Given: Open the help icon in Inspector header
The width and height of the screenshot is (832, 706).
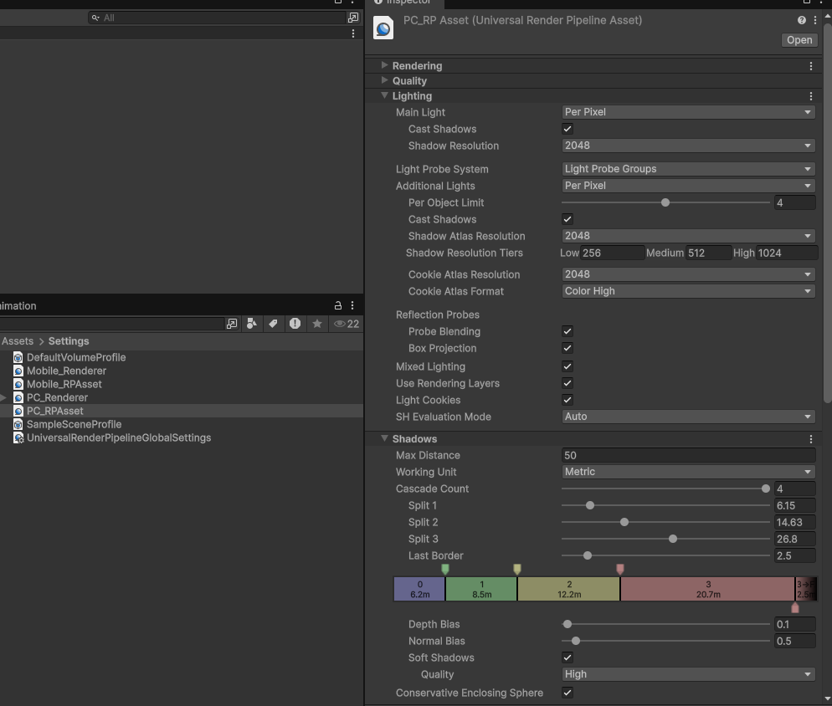Looking at the screenshot, I should pos(802,20).
